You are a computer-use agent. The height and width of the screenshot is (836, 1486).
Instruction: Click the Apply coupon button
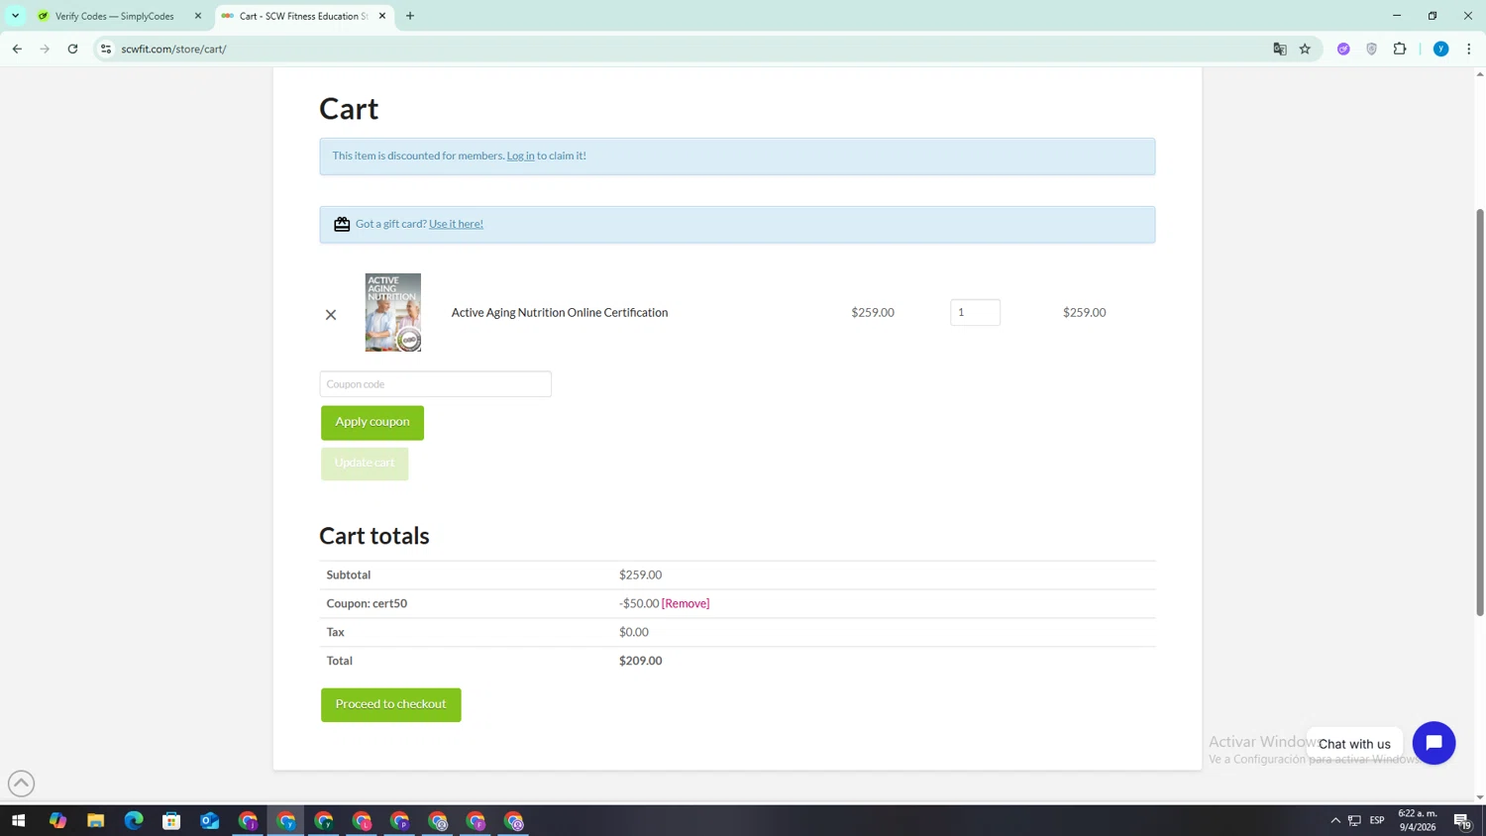(372, 423)
